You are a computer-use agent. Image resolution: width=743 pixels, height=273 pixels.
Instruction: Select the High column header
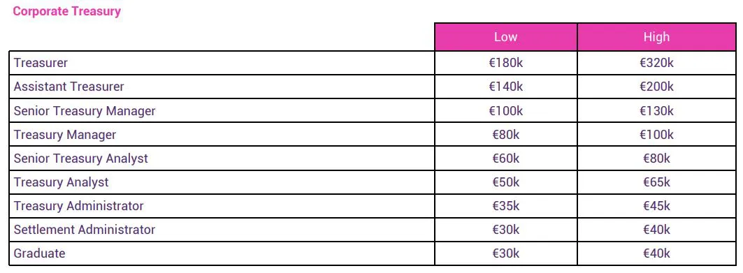click(x=656, y=37)
